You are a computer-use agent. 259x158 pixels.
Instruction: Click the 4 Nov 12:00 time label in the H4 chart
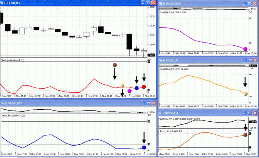coord(193,154)
